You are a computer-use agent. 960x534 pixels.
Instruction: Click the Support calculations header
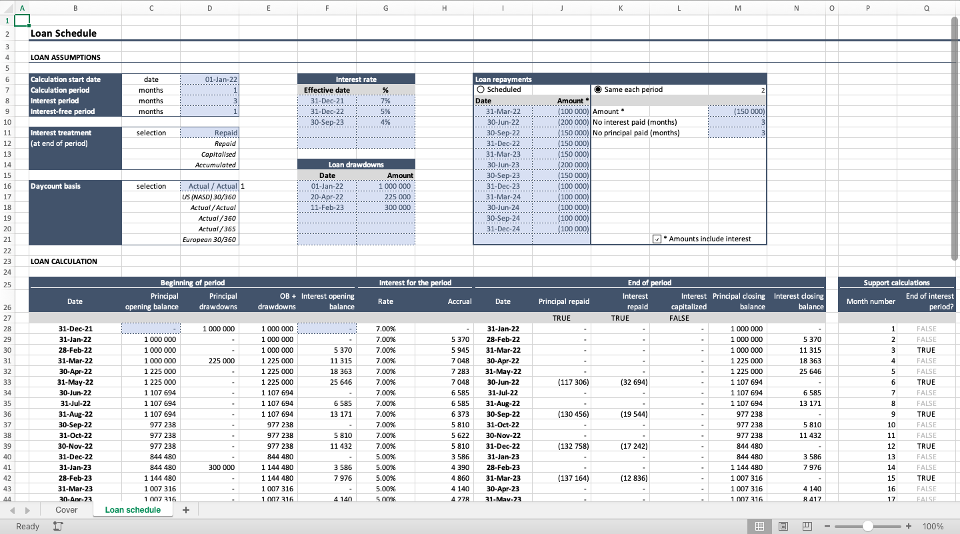897,283
